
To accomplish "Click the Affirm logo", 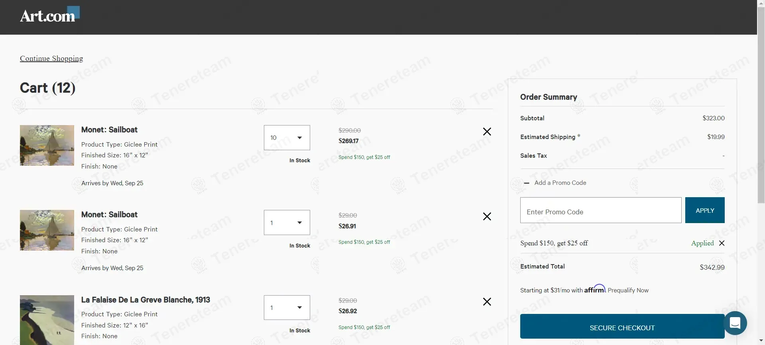I will pos(594,289).
